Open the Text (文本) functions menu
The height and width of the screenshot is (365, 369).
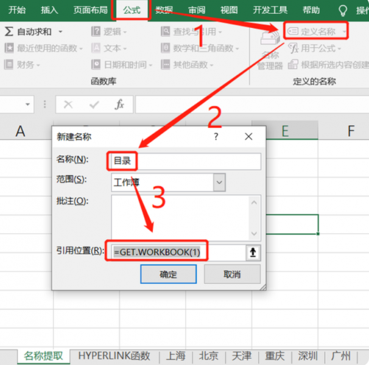pyautogui.click(x=109, y=48)
